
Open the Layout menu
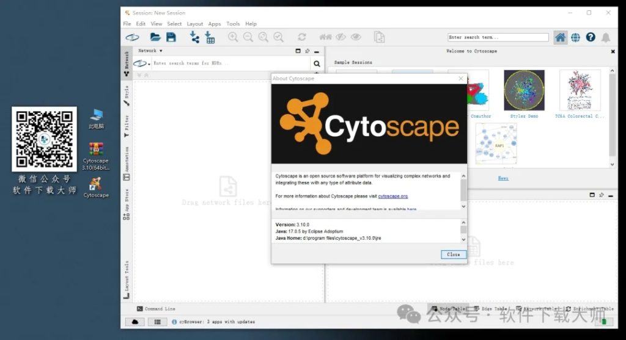click(x=195, y=24)
